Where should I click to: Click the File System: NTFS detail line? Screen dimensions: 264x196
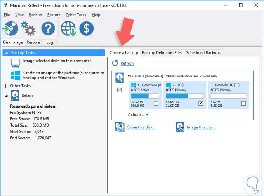26,113
